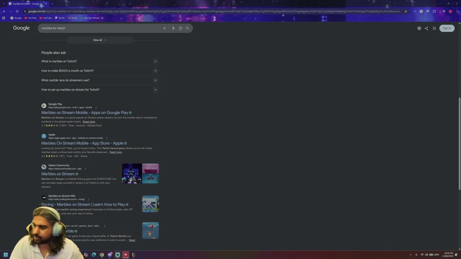The height and width of the screenshot is (259, 461).
Task: Reload the current Google page
Action: 17,11
